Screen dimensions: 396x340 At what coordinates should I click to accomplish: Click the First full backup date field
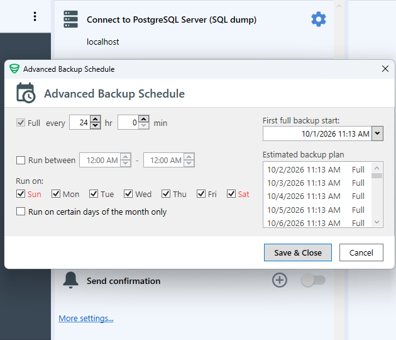[317, 133]
